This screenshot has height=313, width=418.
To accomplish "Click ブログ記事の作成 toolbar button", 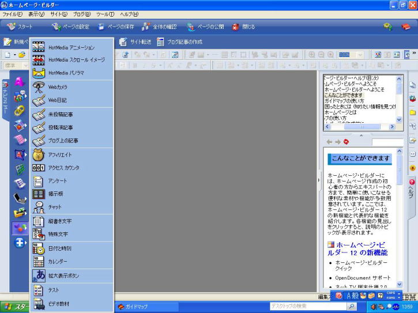I will [179, 42].
